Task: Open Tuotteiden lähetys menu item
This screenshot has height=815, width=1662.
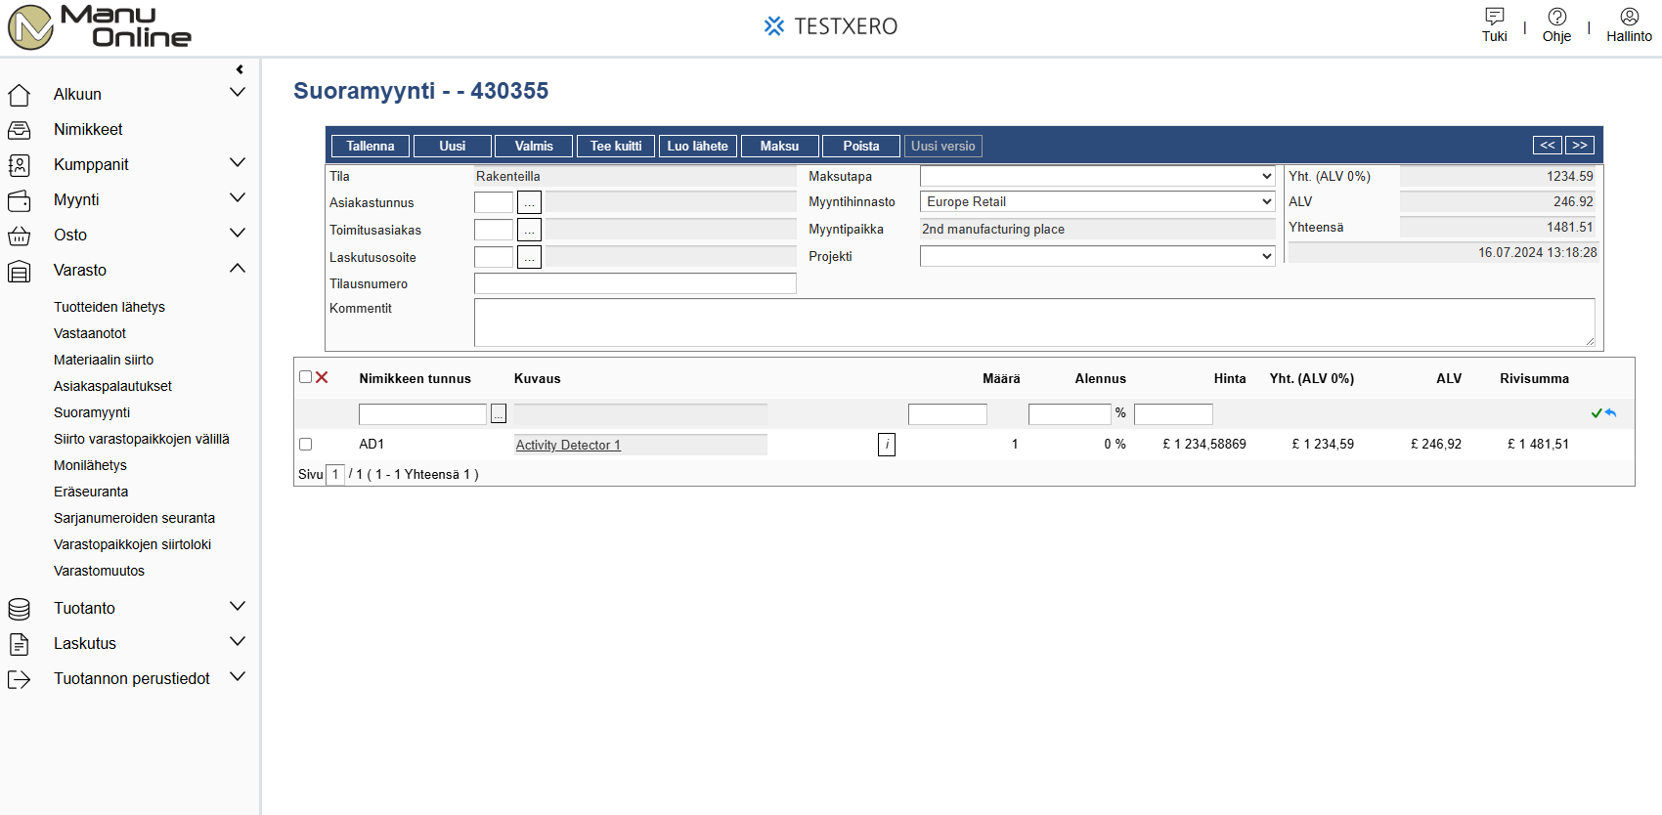Action: click(109, 307)
